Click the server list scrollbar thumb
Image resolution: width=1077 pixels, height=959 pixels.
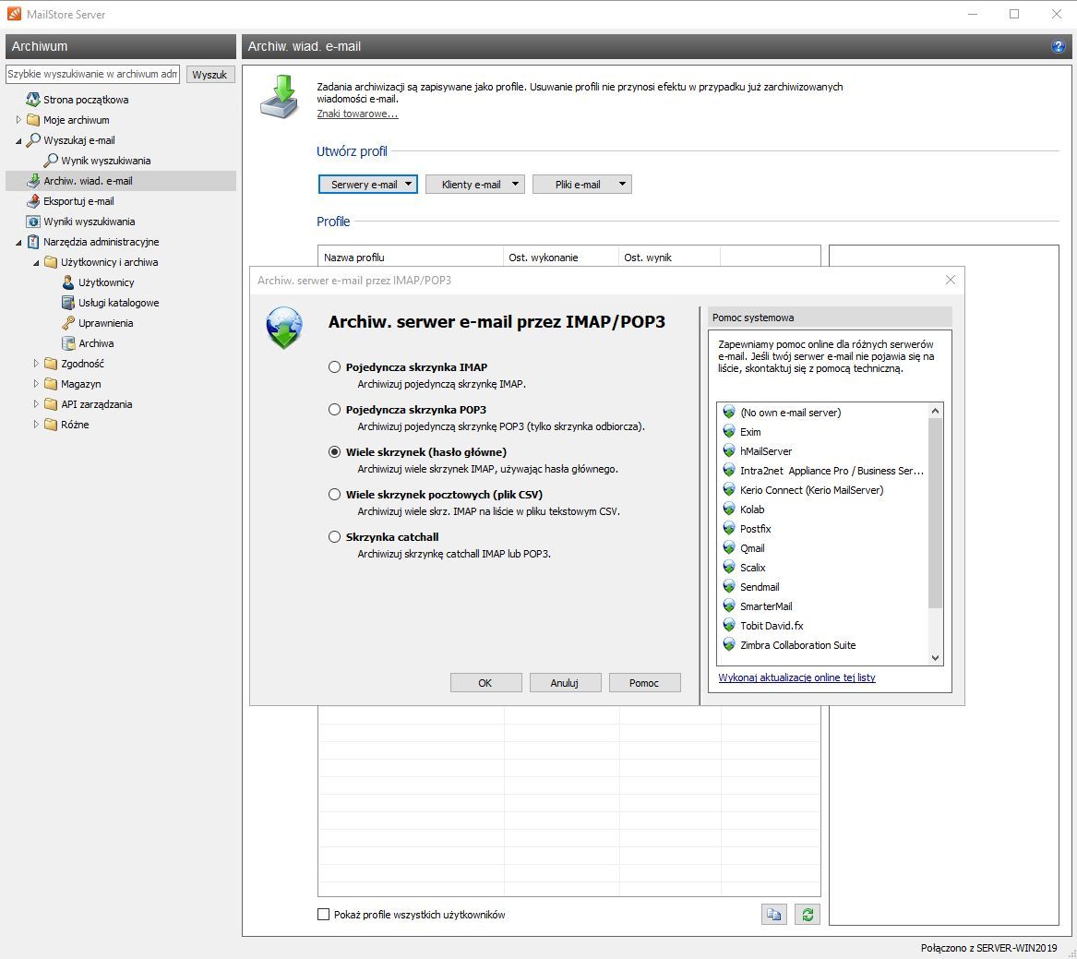tap(935, 512)
